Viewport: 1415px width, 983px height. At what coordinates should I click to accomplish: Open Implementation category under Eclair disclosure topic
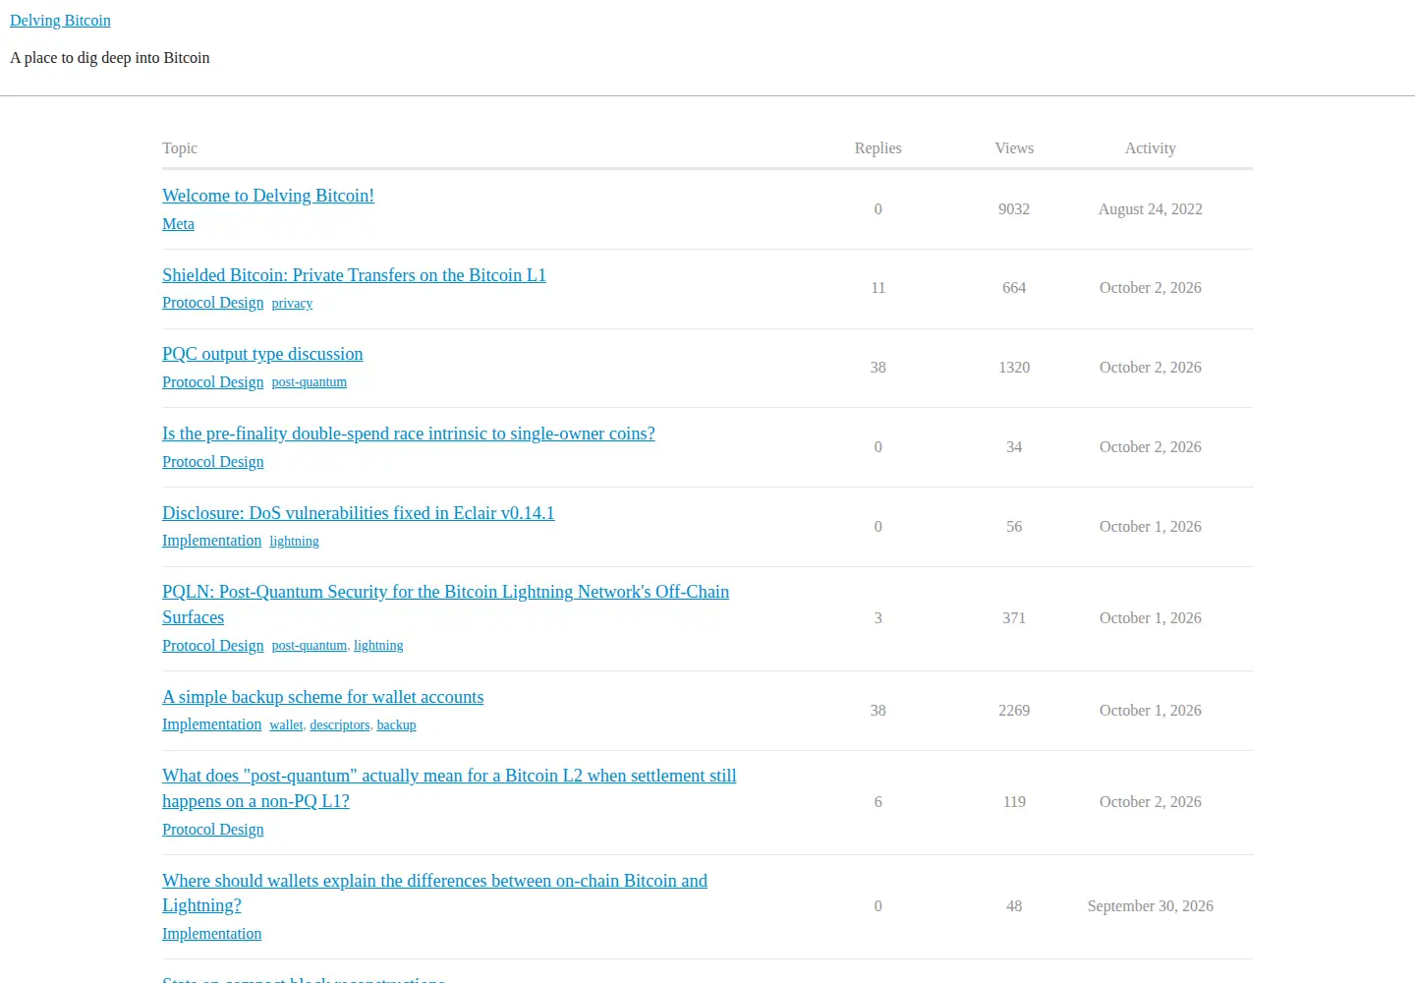point(212,541)
